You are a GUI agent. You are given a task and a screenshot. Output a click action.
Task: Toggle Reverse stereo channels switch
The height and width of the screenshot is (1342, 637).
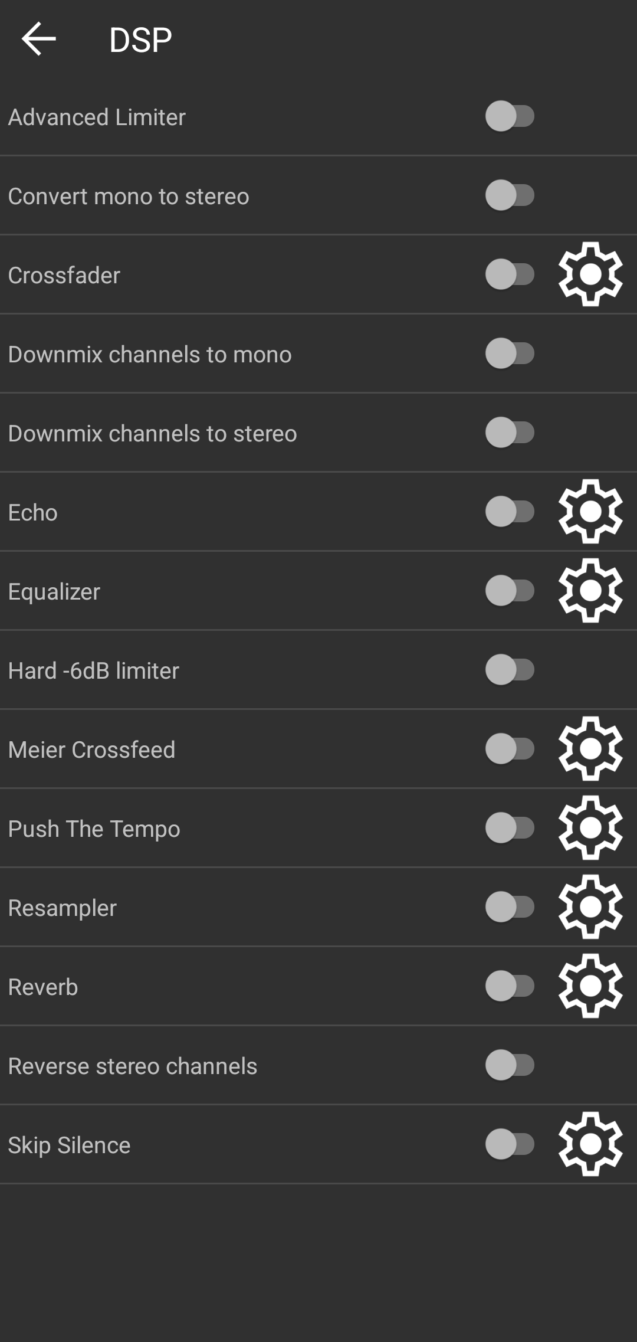pyautogui.click(x=510, y=1065)
